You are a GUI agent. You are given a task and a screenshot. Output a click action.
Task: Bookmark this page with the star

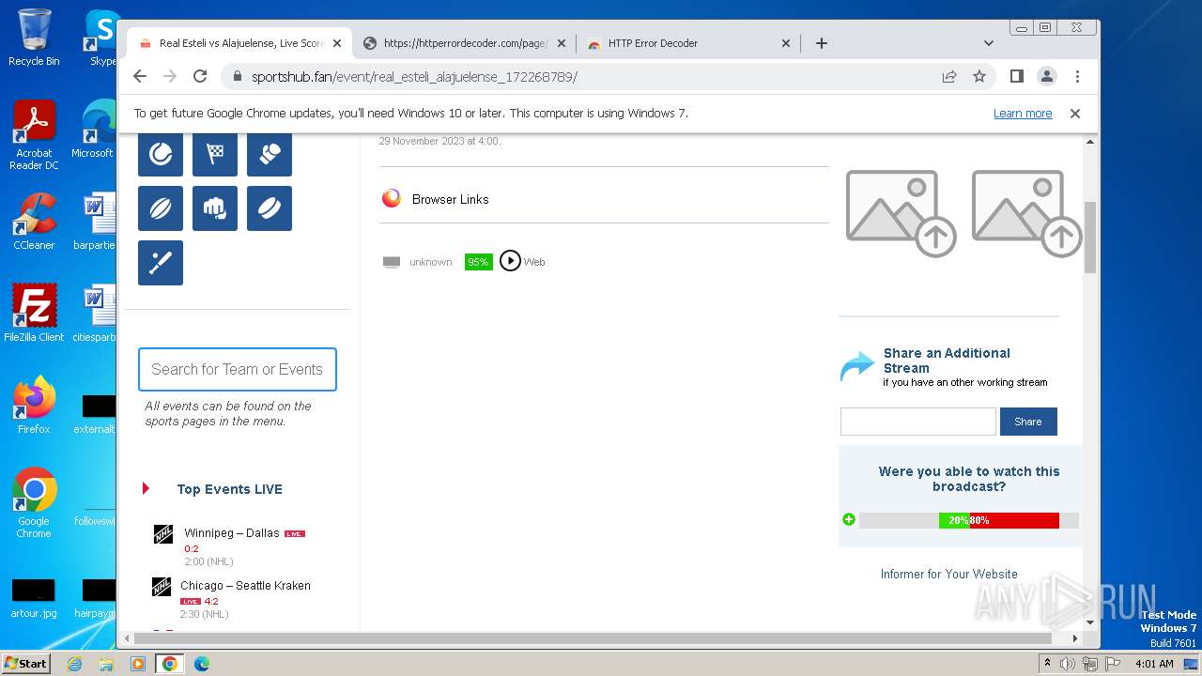(x=979, y=76)
